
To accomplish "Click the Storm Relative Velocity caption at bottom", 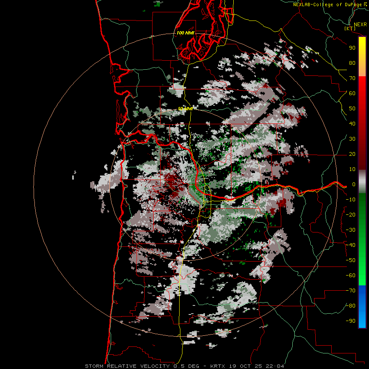I will [x=184, y=366].
